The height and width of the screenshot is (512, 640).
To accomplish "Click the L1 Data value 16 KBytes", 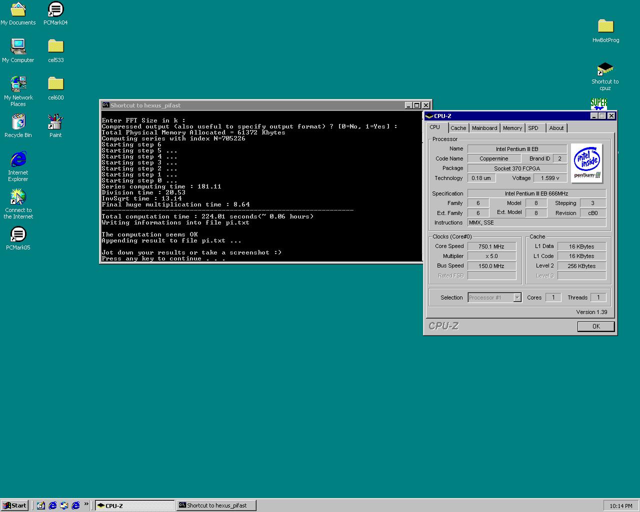I will coord(581,246).
